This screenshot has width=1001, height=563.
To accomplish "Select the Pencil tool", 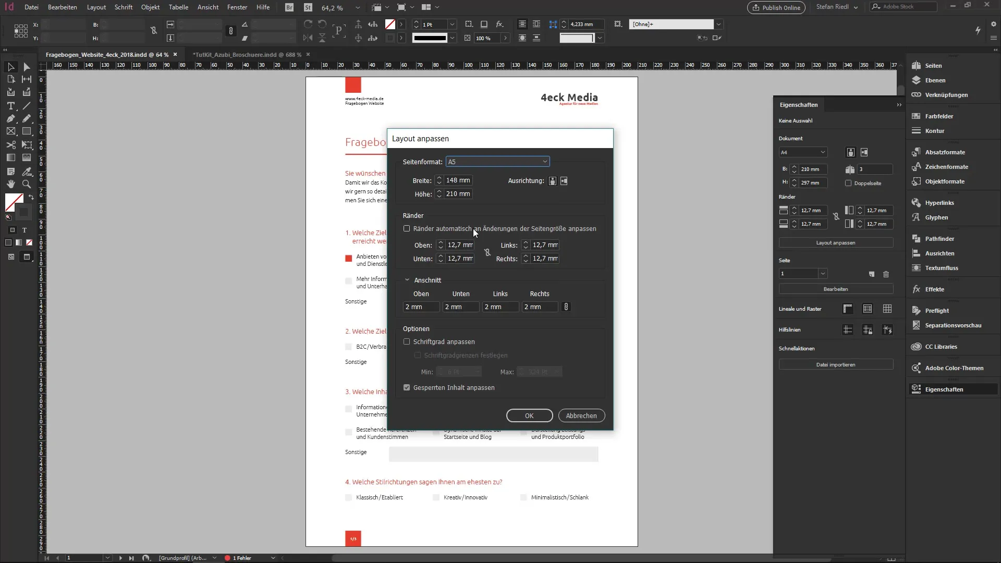I will 27,119.
